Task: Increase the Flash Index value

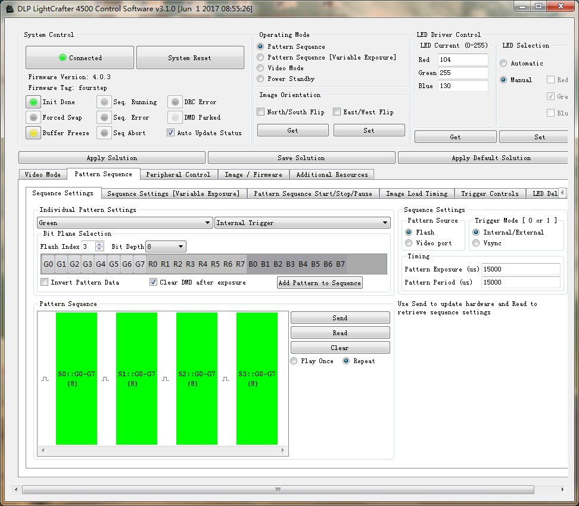Action: (99, 244)
